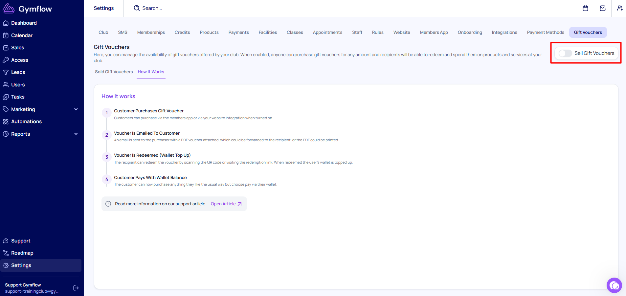Go to Leads in sidebar
This screenshot has height=296, width=626.
point(18,72)
